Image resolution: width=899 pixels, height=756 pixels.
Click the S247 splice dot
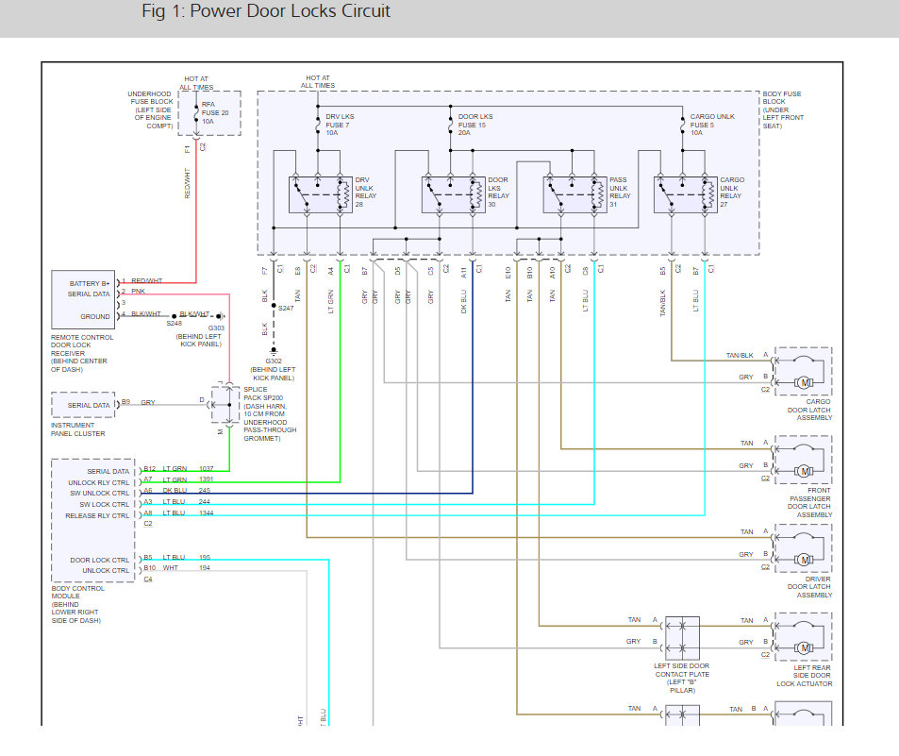(274, 305)
